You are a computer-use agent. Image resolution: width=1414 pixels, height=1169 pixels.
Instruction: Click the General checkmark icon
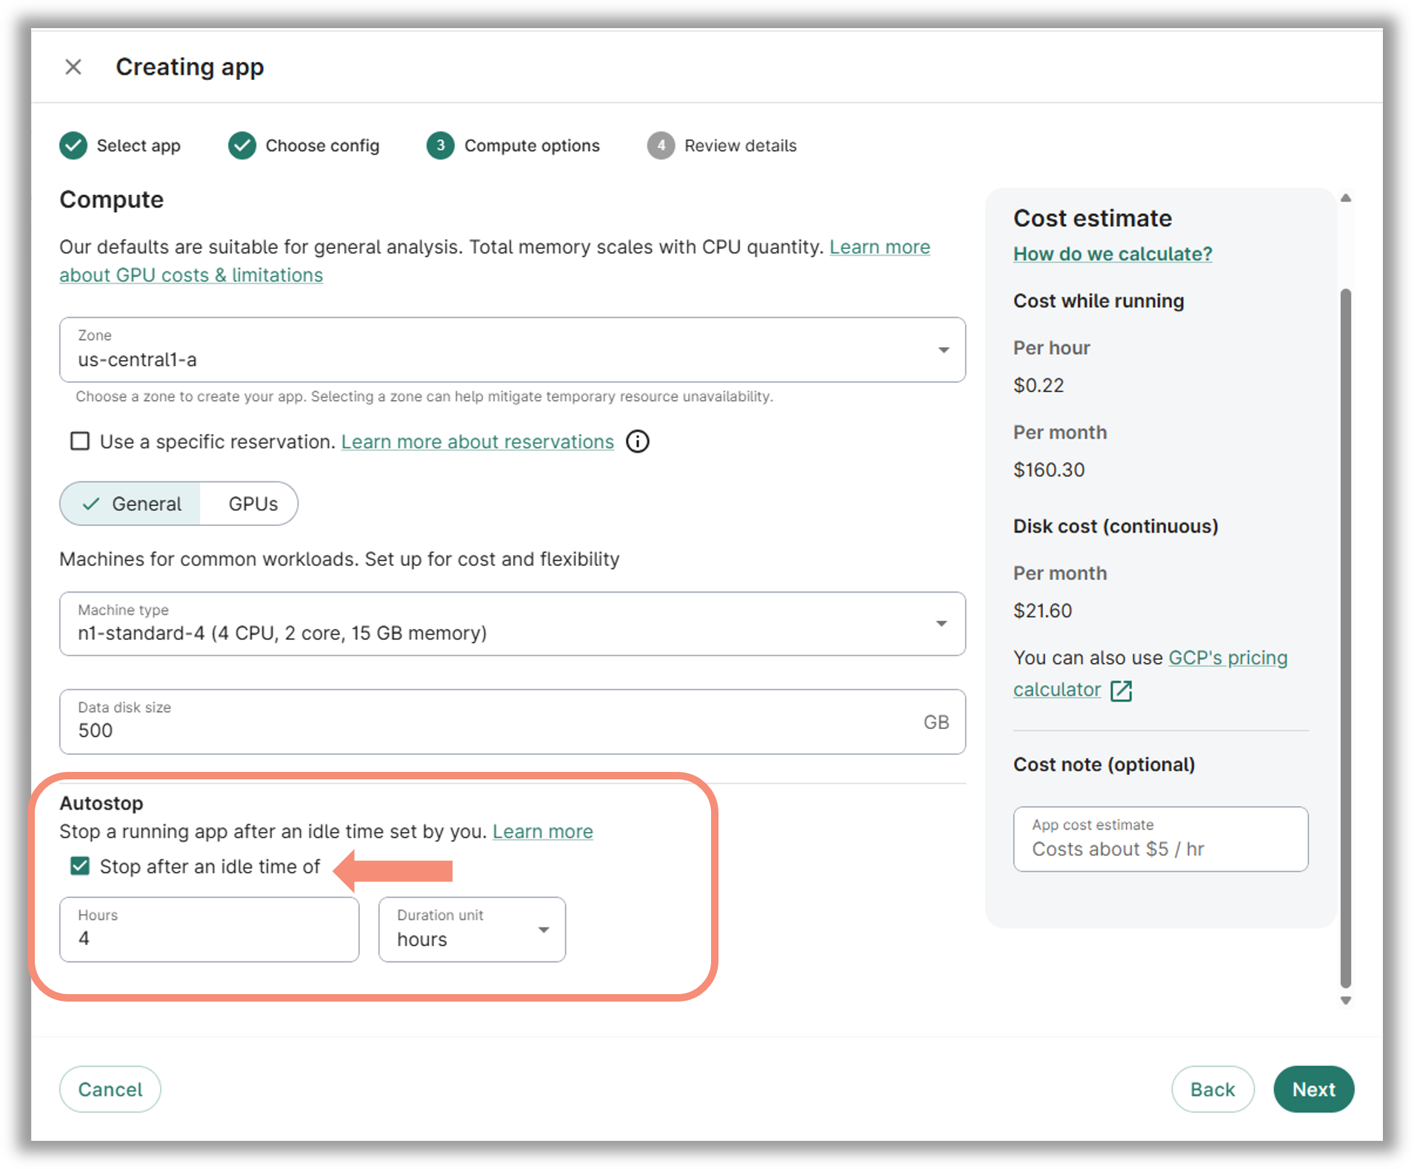click(91, 504)
